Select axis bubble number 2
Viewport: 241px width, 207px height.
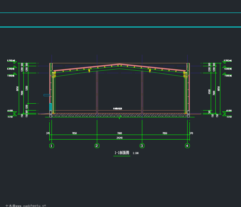tap(97, 146)
